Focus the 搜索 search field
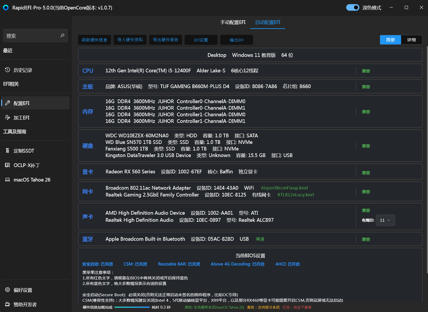This screenshot has width=428, height=312. click(x=35, y=36)
